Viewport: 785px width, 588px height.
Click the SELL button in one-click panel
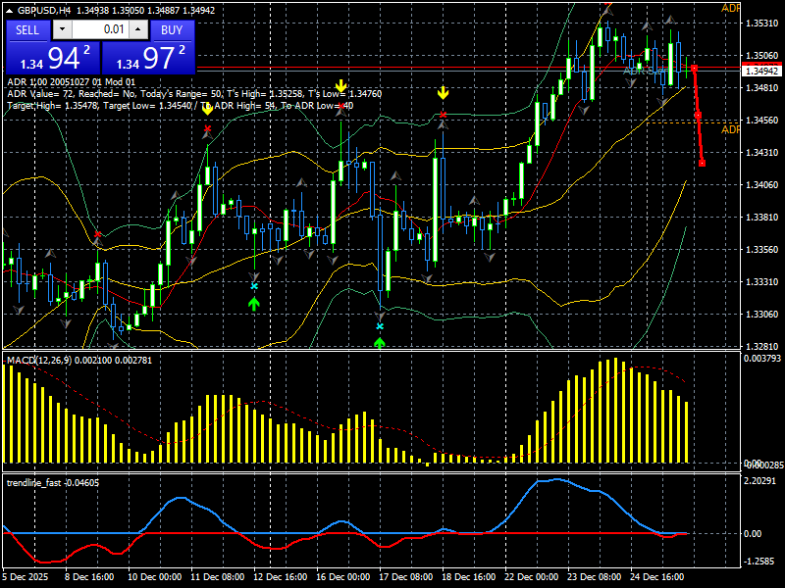(27, 30)
